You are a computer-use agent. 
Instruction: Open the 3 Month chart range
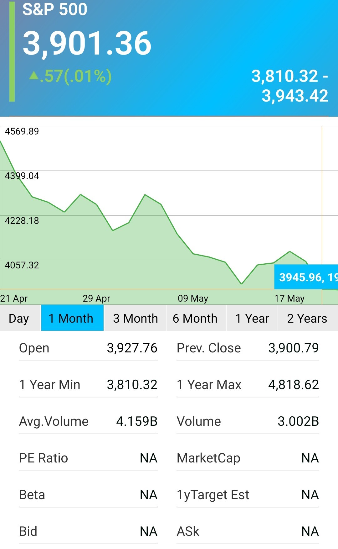[135, 318]
